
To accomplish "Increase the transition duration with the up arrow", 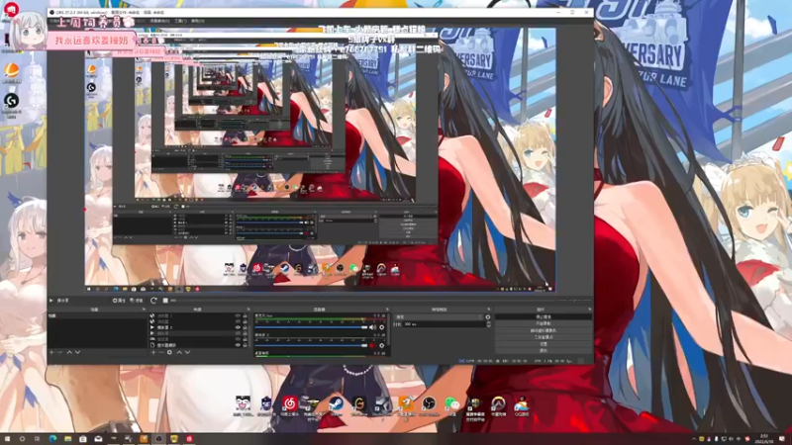I will (x=488, y=323).
